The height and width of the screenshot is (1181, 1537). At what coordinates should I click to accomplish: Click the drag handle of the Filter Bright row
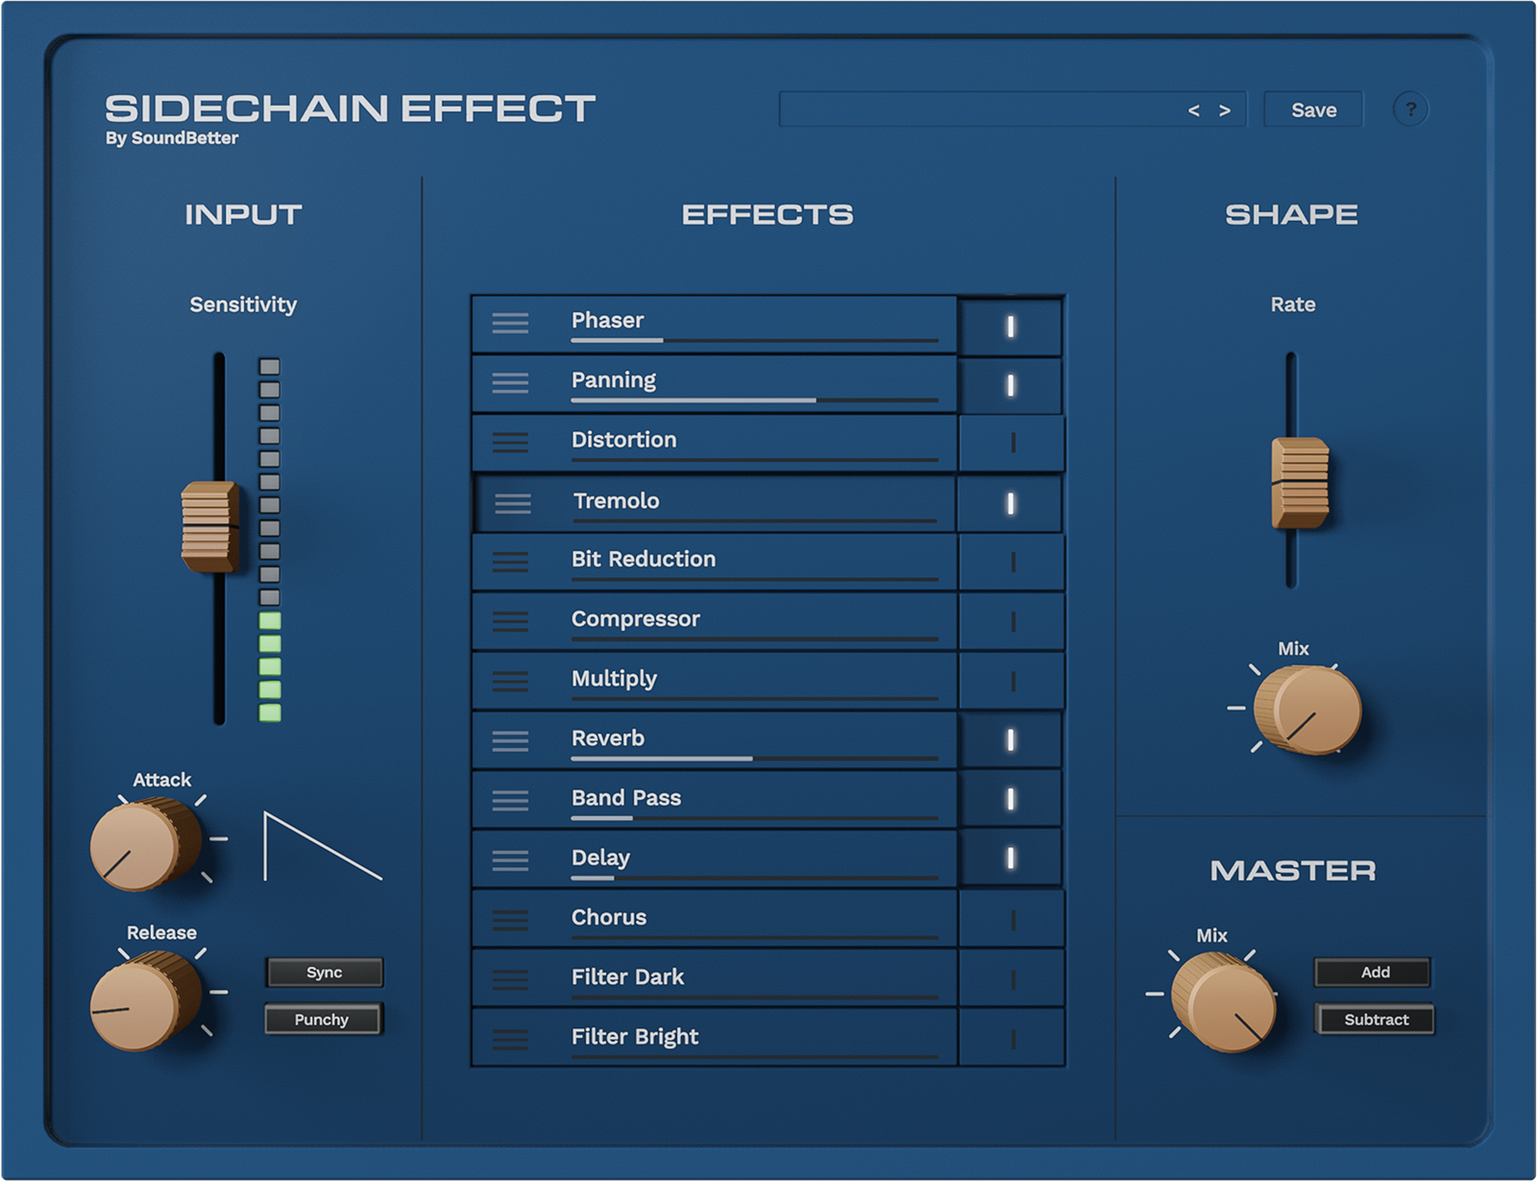(510, 1039)
